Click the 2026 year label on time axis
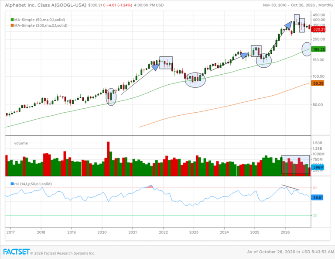The width and height of the screenshot is (335, 259). pos(285,232)
